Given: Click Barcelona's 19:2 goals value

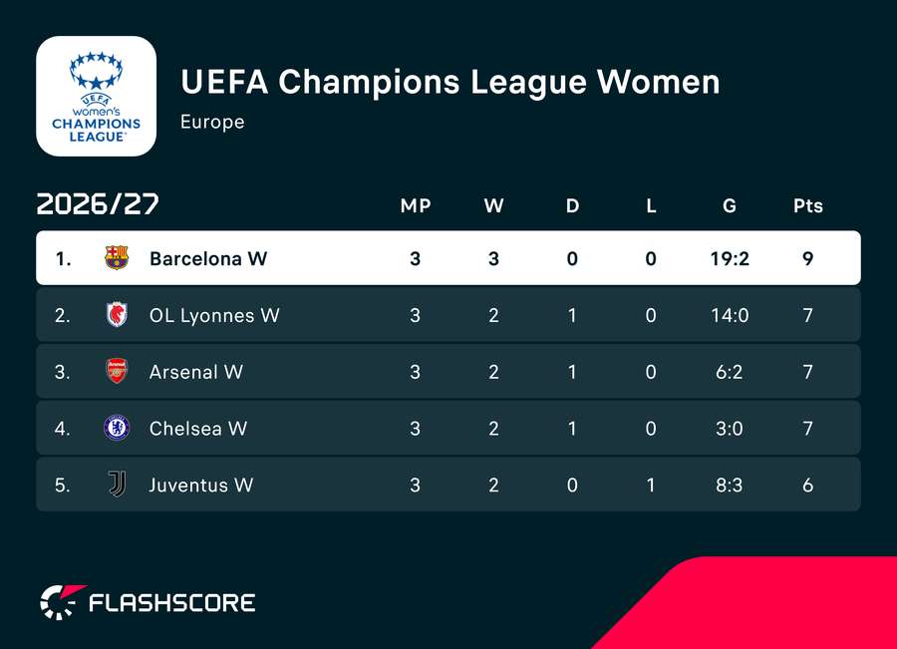Looking at the screenshot, I should (x=730, y=258).
